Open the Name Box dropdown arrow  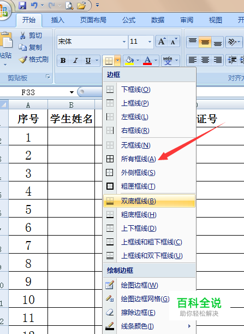click(72, 92)
